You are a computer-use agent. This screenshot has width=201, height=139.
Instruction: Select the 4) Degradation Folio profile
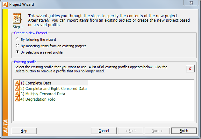38,99
